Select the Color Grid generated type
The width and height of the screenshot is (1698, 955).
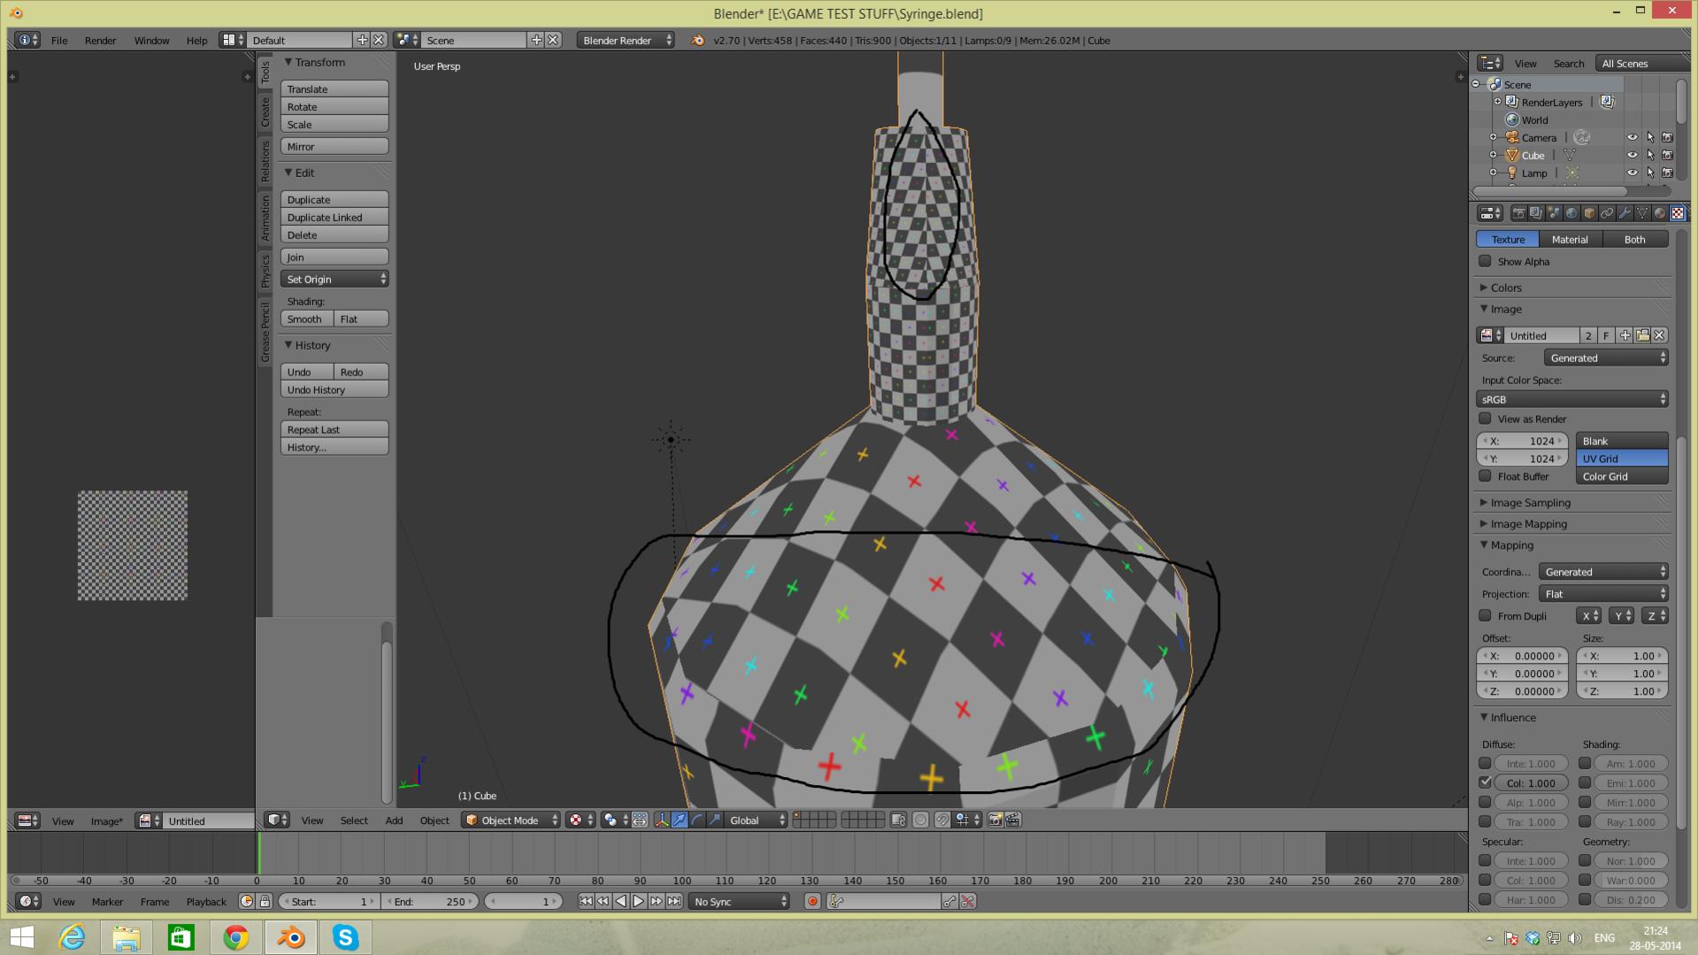(x=1622, y=476)
